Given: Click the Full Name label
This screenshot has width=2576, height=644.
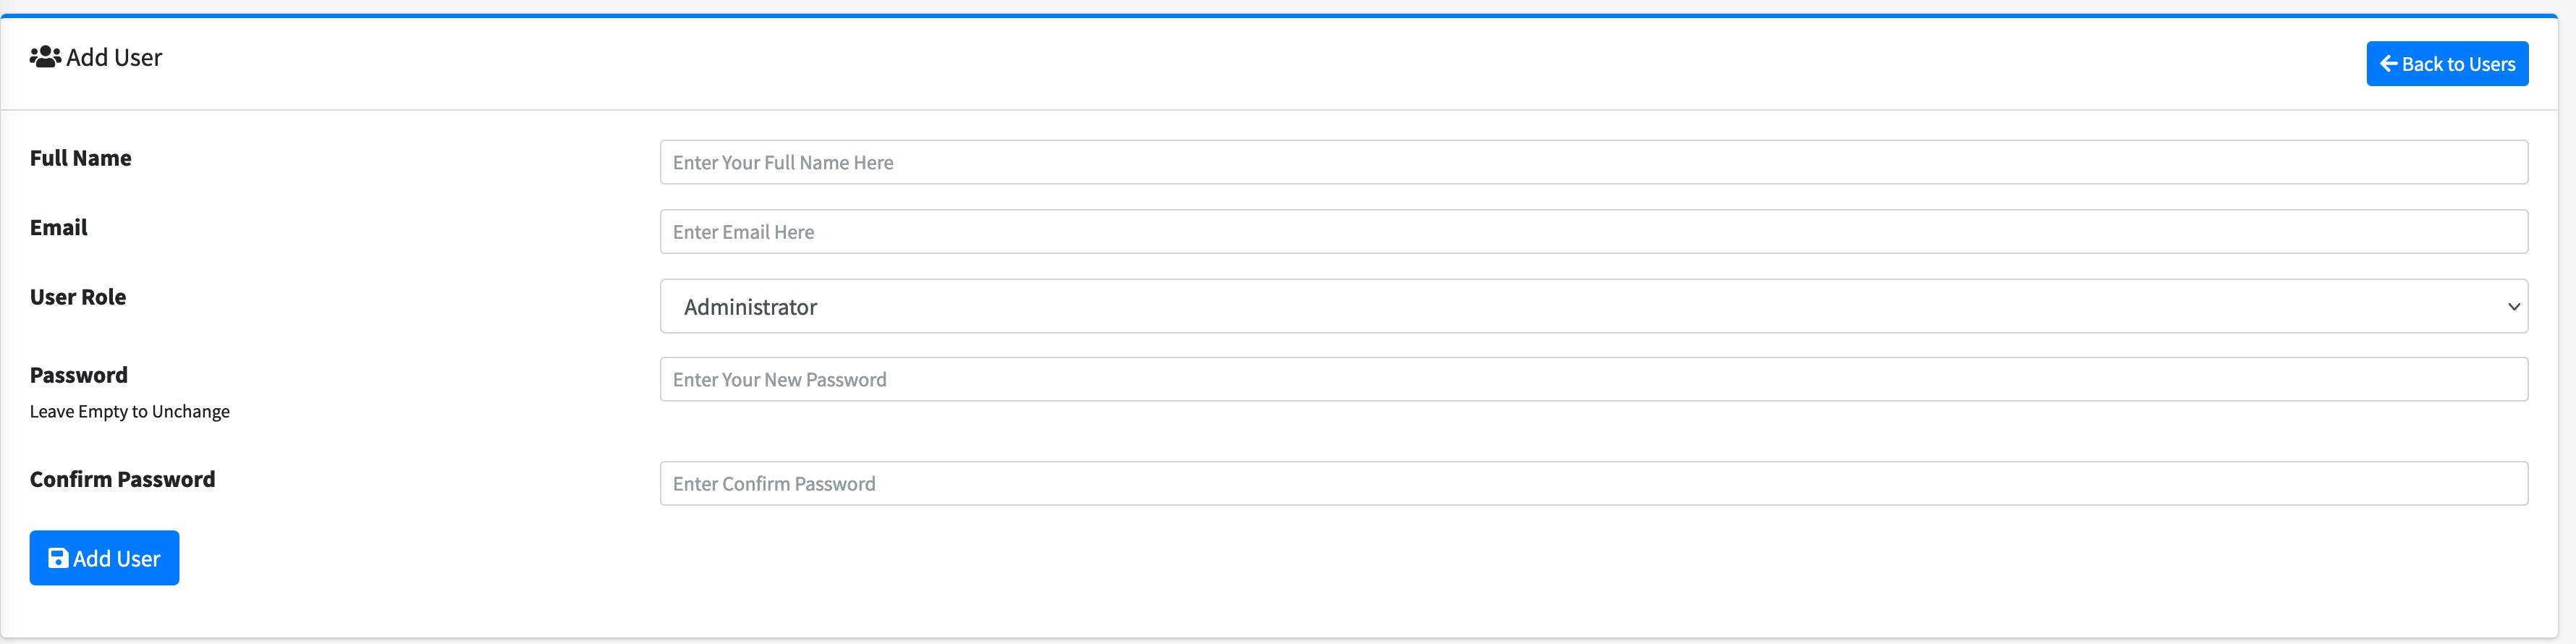Looking at the screenshot, I should coord(81,158).
